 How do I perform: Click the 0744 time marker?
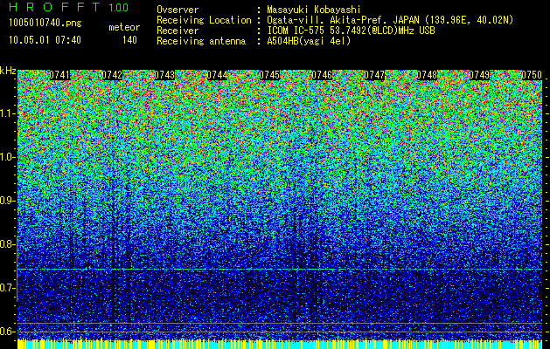click(217, 75)
